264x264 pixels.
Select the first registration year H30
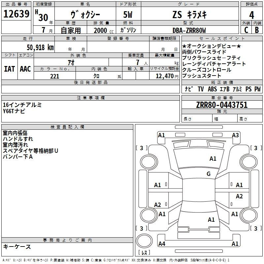[42, 16]
